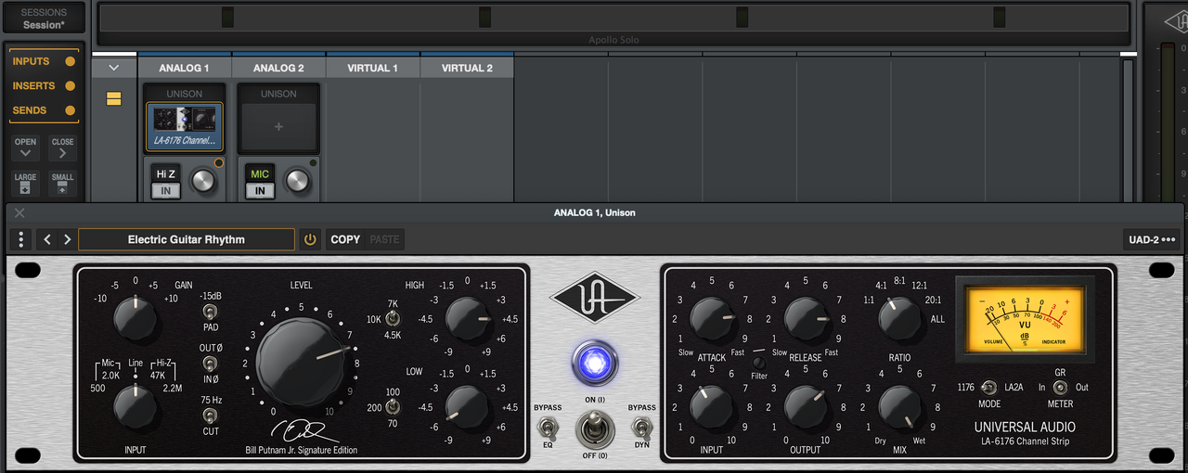
Task: Flip the 75 Hz CUT switch
Action: (x=210, y=415)
